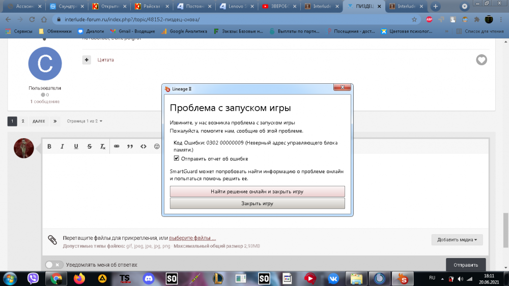Open the Список для чтения reading list
Image resolution: width=509 pixels, height=286 pixels.
[480, 31]
